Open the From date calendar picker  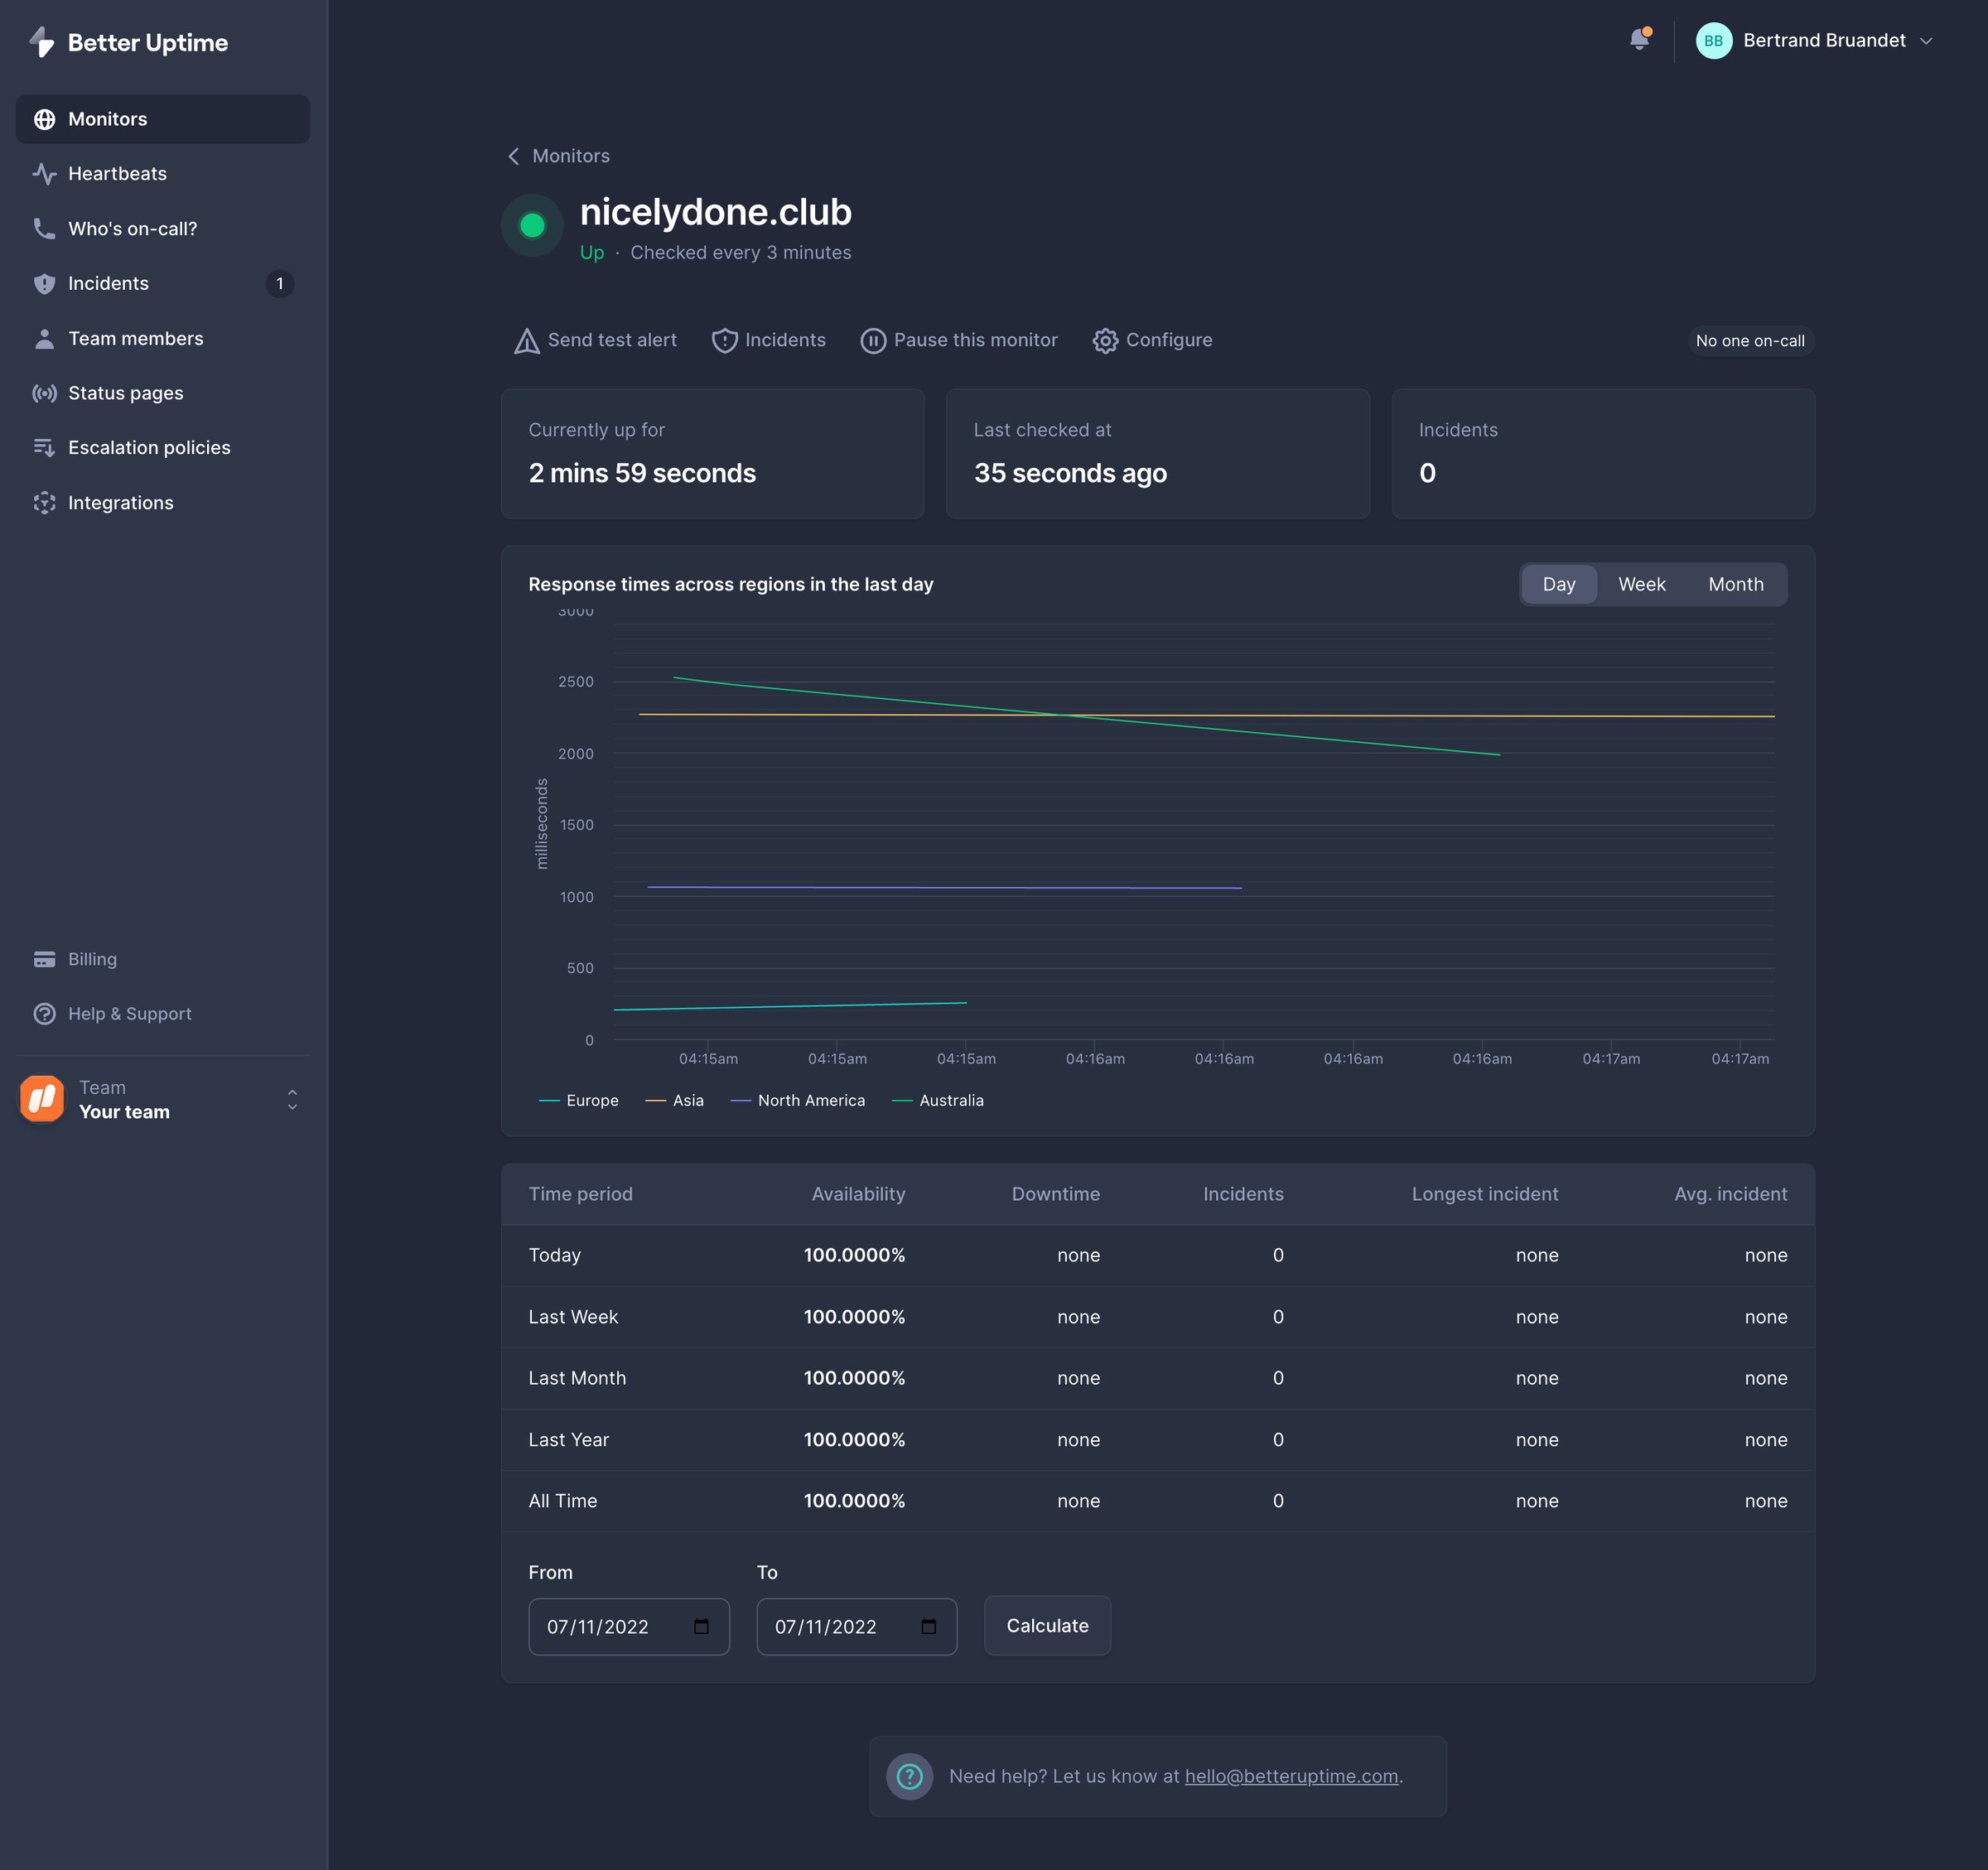(701, 1627)
